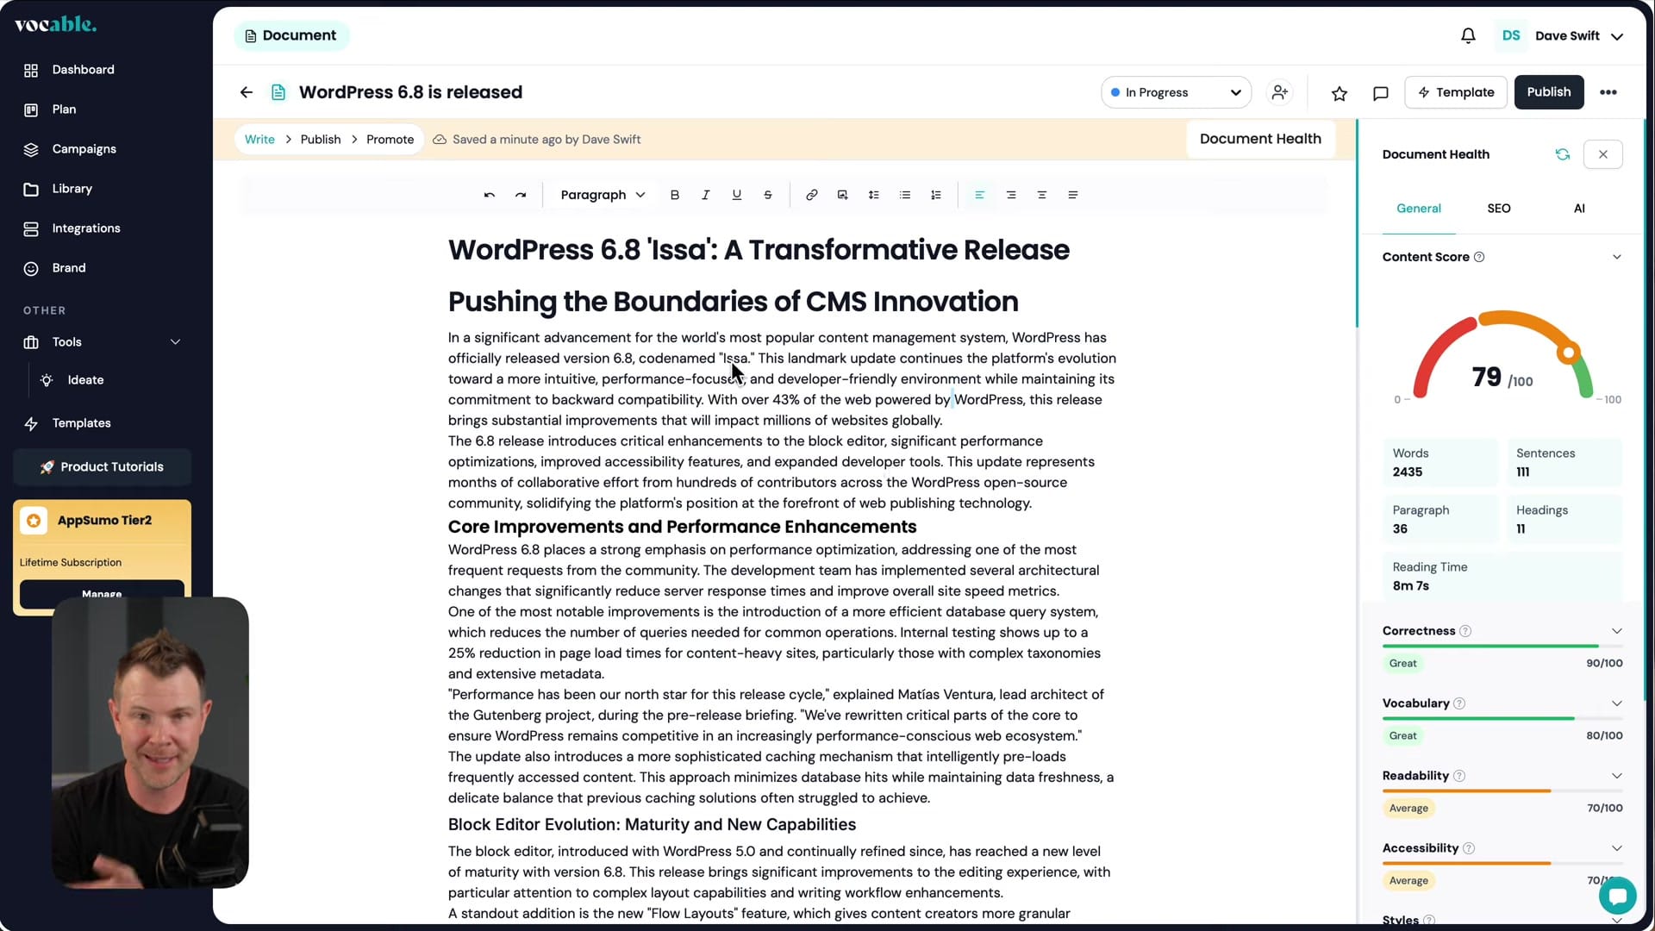Viewport: 1655px width, 931px height.
Task: Click the add collaborator icon
Action: 1280,92
